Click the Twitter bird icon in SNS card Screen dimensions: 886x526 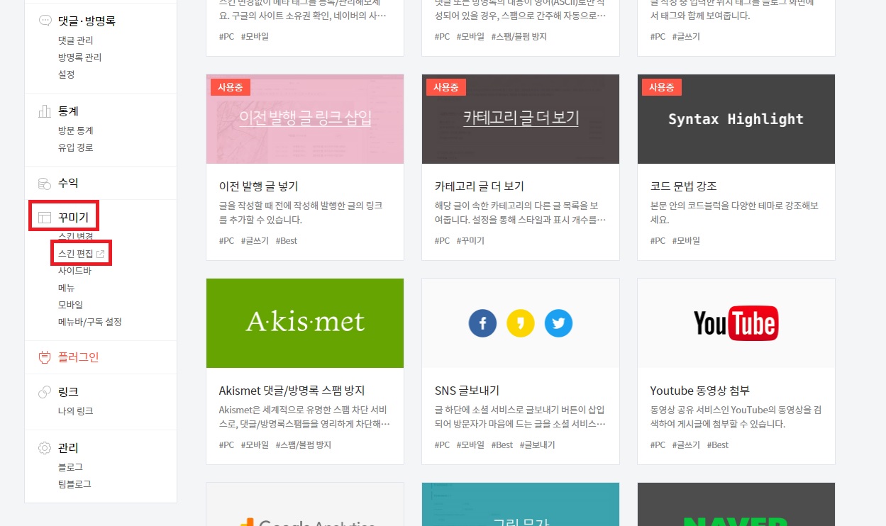pyautogui.click(x=558, y=323)
